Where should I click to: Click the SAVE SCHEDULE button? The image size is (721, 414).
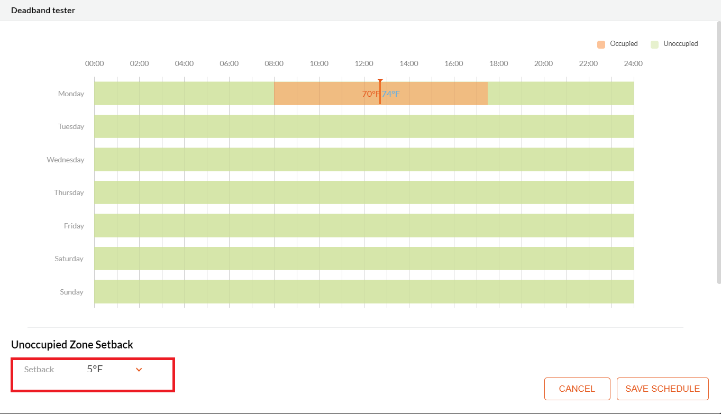[x=662, y=389]
